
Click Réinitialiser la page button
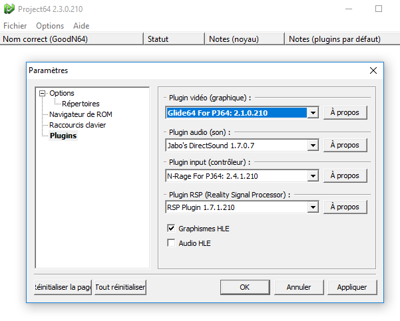coord(63,287)
